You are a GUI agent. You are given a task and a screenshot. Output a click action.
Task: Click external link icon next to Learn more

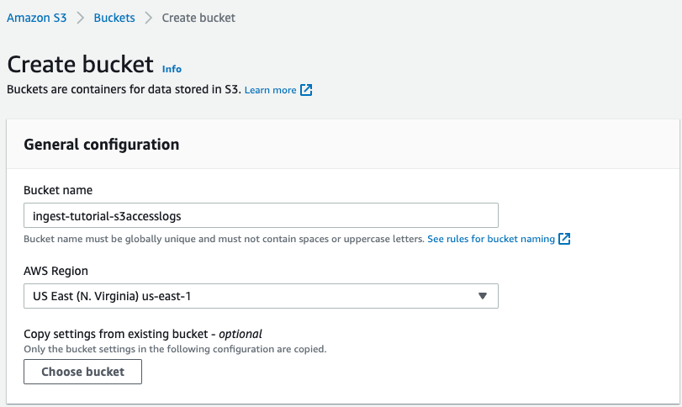click(x=306, y=90)
